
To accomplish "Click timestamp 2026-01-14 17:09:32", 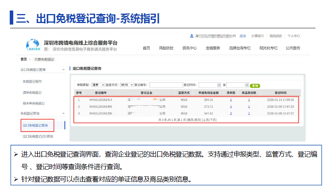I will pos(280,100).
